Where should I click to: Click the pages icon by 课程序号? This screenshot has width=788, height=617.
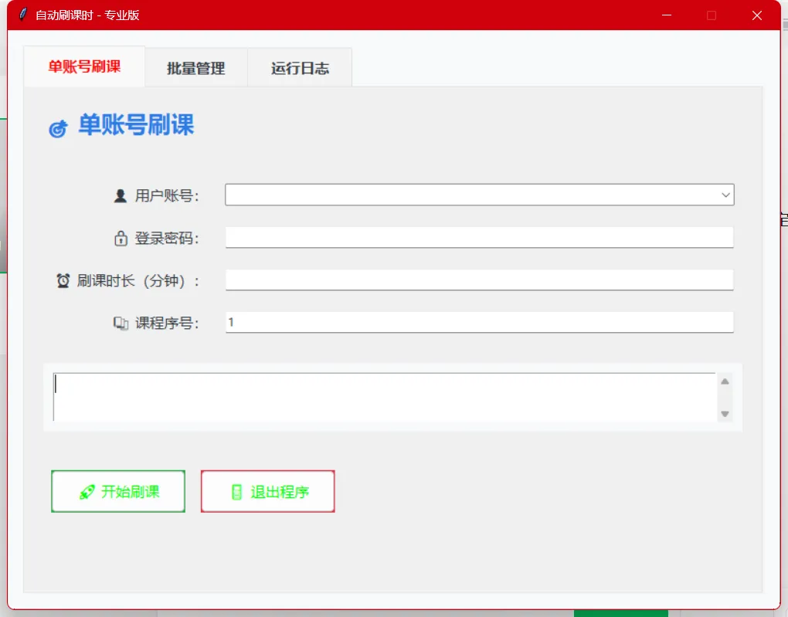click(x=121, y=323)
